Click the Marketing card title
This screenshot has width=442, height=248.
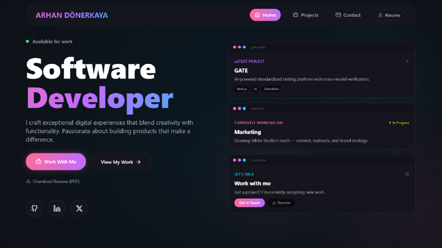247,132
